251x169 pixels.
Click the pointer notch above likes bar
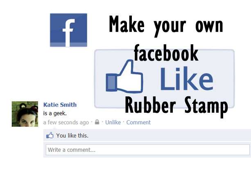point(54,128)
